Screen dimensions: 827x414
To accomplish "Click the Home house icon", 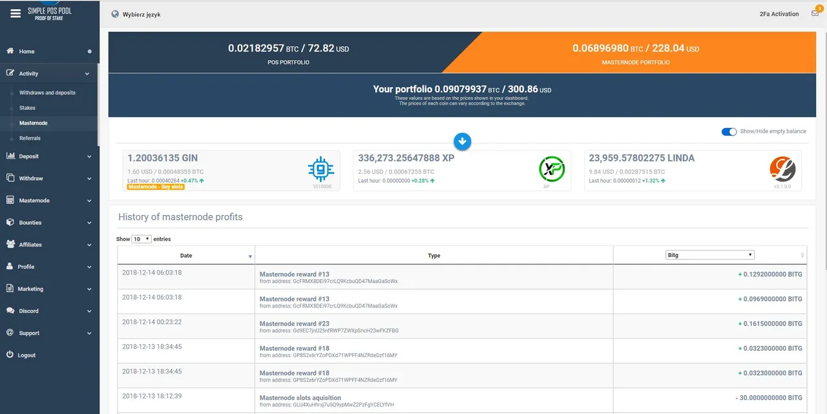I will 10,51.
